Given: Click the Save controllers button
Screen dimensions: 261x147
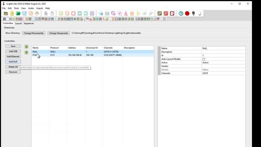Looking at the screenshot, I should 13,46.
